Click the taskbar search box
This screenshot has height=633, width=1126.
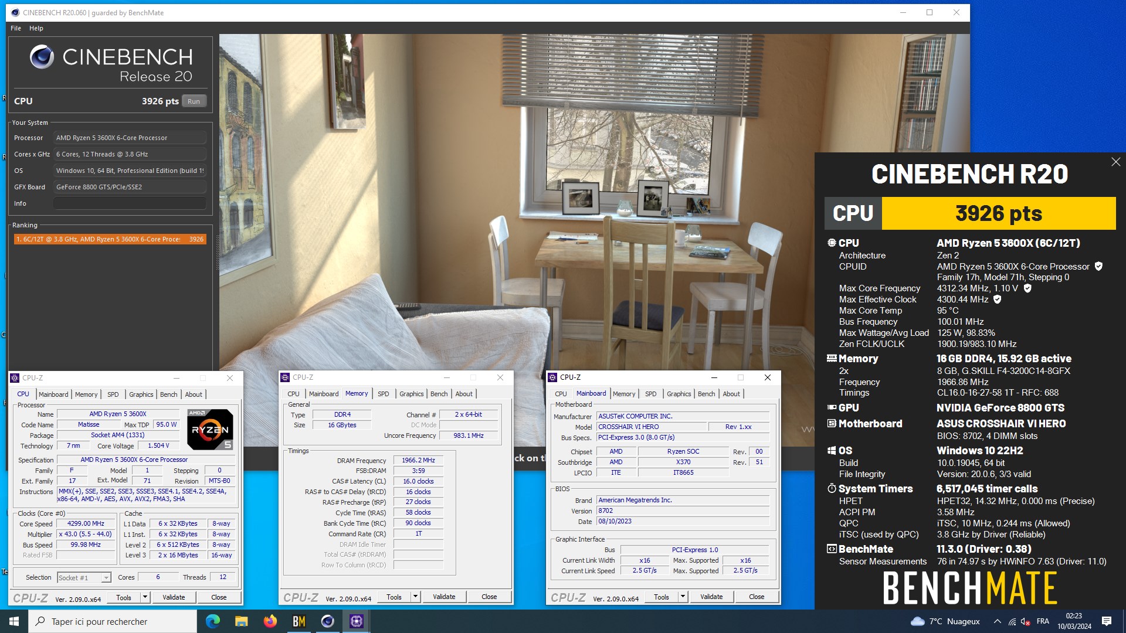click(113, 621)
